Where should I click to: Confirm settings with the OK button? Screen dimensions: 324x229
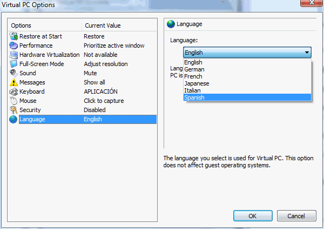click(253, 216)
